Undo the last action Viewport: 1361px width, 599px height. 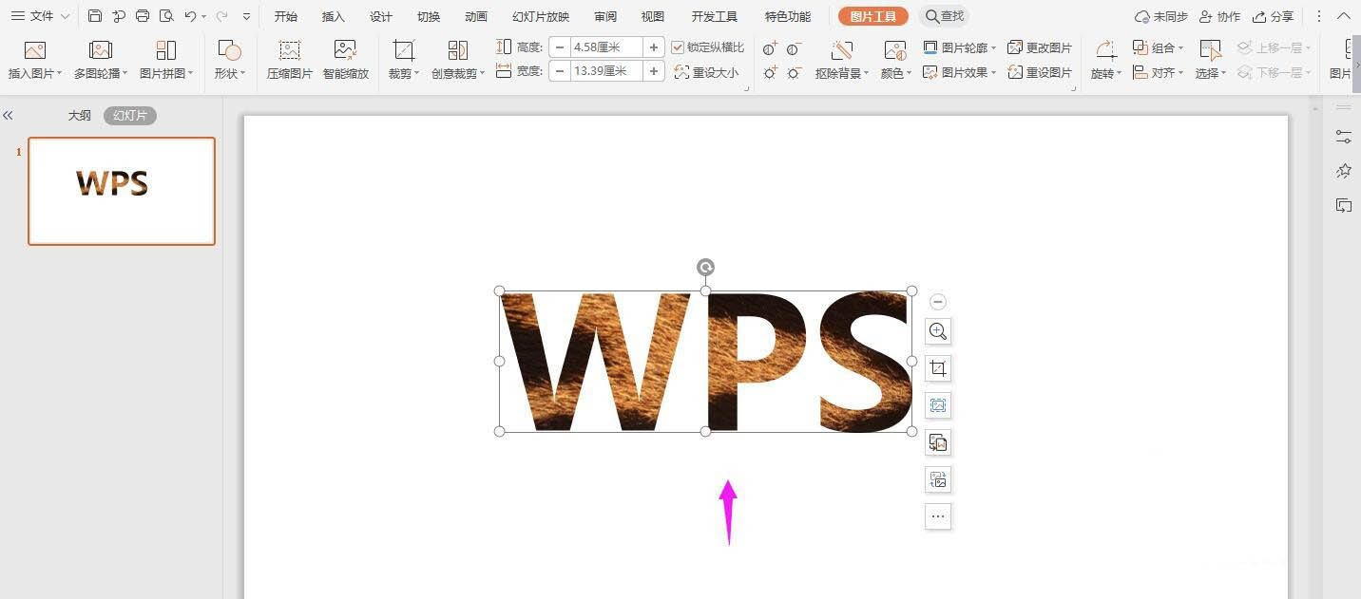click(191, 16)
